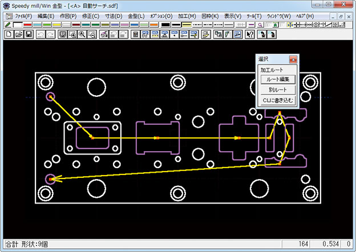Image resolution: width=356 pixels, height=252 pixels.
Task: Click the New file icon
Action: (x=8, y=34)
